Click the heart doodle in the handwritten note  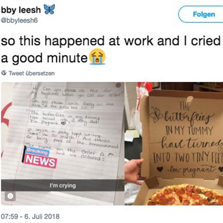click(63, 123)
